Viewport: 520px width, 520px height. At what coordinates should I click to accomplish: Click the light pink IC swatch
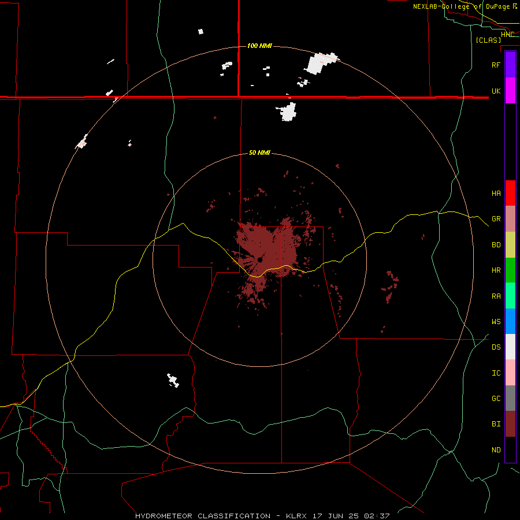click(510, 373)
